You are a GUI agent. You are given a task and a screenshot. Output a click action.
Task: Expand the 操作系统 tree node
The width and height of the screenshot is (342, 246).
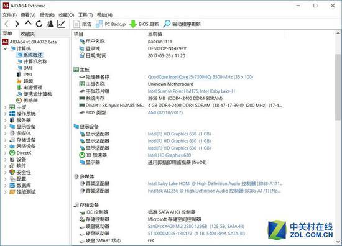click(6, 114)
